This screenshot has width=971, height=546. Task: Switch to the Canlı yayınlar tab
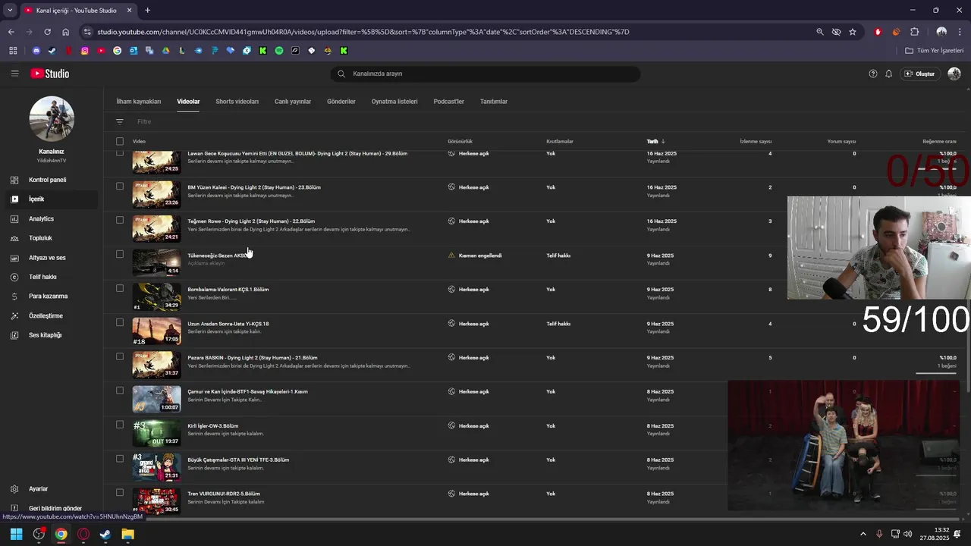pos(293,102)
